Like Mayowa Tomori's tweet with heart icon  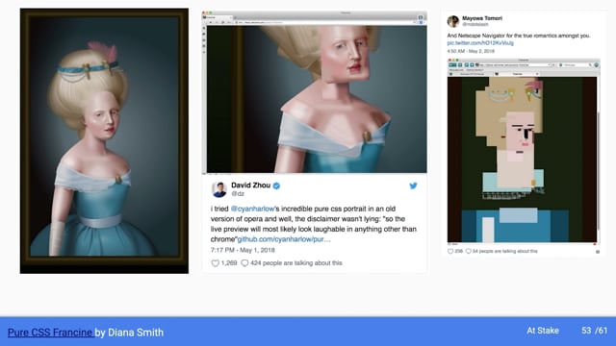pos(450,251)
